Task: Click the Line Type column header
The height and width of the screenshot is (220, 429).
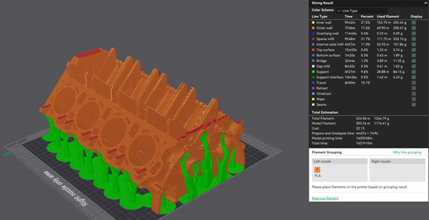Action: click(x=319, y=16)
